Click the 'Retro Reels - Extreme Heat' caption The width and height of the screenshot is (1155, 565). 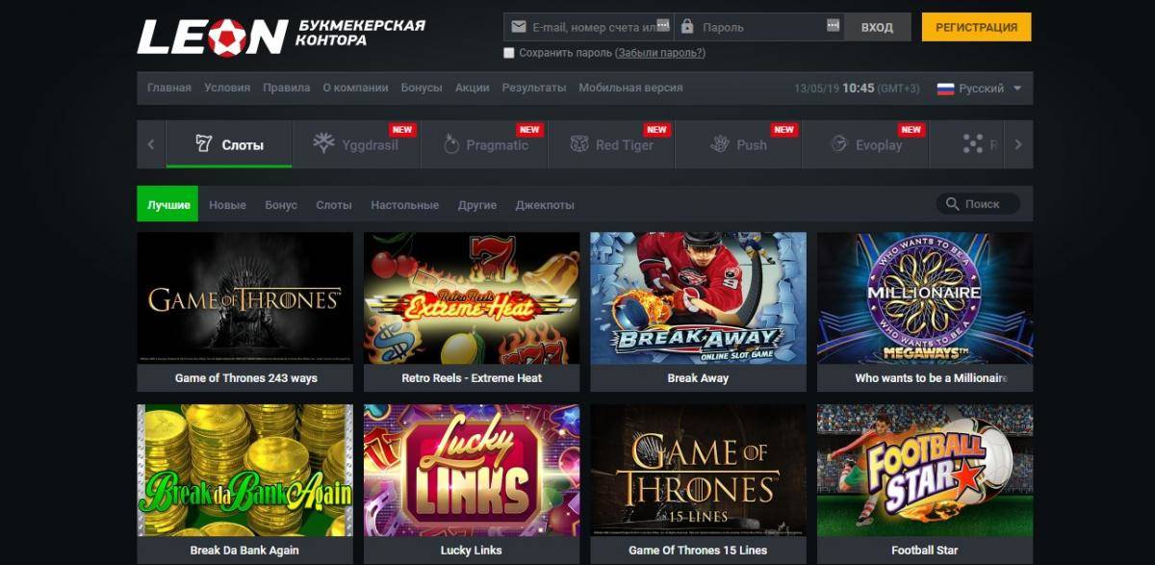tap(472, 378)
